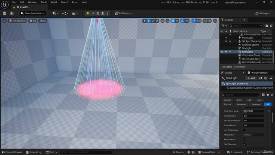The image size is (275, 155).
Task: Reset Outer Cone Angle to its default value
Action: pyautogui.click(x=269, y=111)
